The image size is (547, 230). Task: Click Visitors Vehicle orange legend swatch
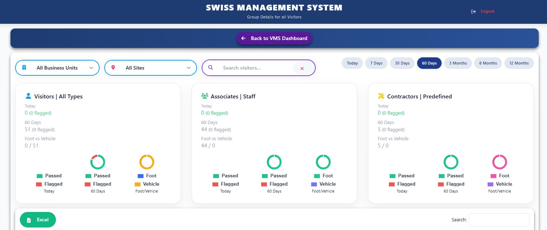point(137,184)
